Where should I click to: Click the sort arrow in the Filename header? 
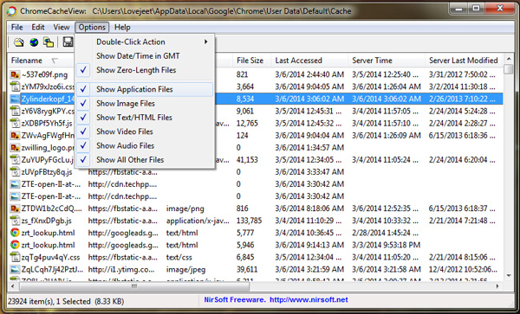55,61
